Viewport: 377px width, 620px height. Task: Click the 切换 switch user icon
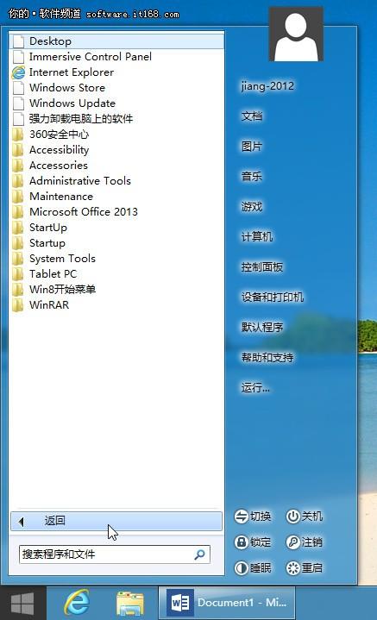pyautogui.click(x=241, y=517)
